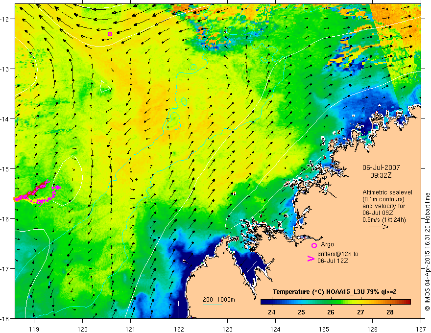Click latitude axis label -18

tap(5, 318)
